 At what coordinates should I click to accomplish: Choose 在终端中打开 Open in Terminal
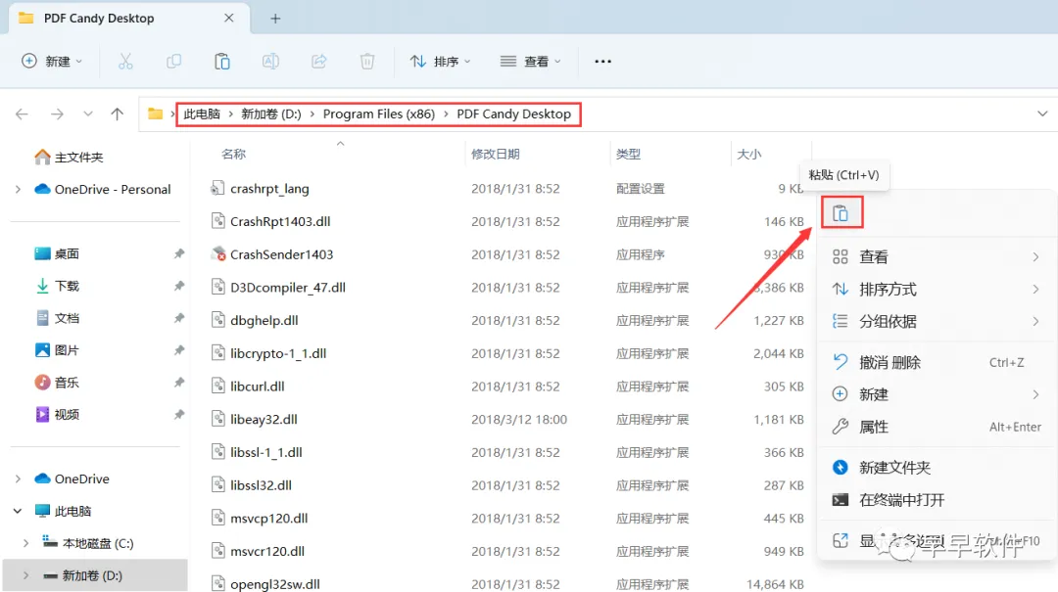pyautogui.click(x=937, y=500)
